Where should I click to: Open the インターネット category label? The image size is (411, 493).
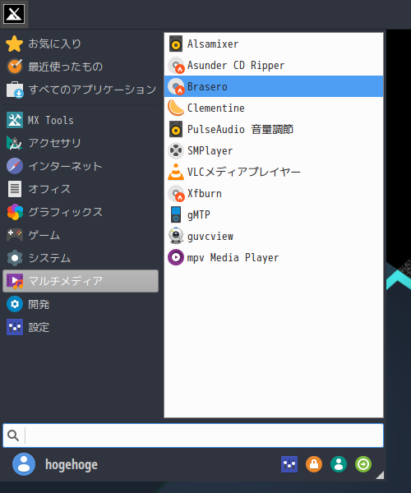pos(66,166)
